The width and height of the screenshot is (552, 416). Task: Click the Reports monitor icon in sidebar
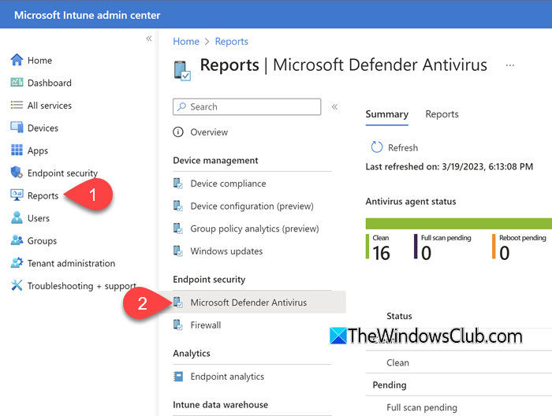coord(17,195)
